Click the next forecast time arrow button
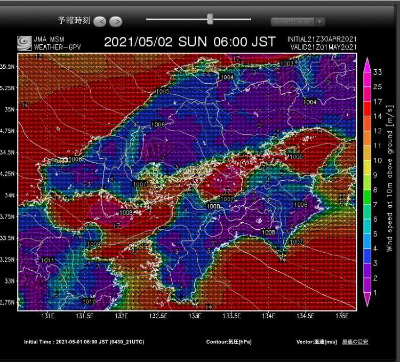Viewport: 400px width, 362px height. coord(115,21)
